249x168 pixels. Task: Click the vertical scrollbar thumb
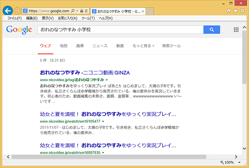pos(244,57)
